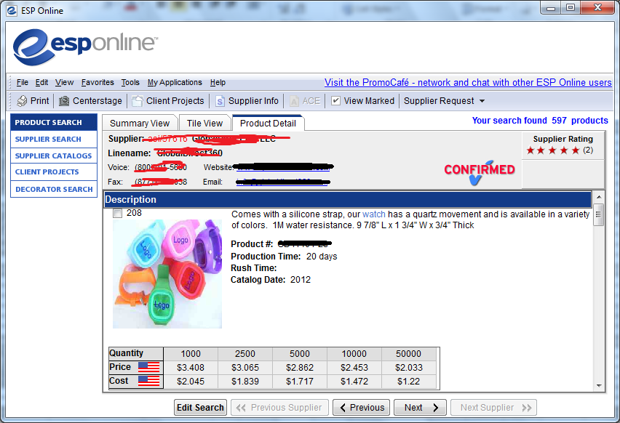This screenshot has height=423, width=620.
Task: Click the Edit Search button
Action: point(200,407)
